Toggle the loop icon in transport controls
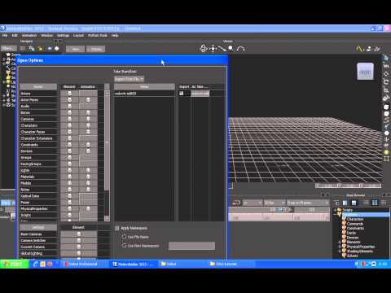391x293 pixels. [x=236, y=203]
